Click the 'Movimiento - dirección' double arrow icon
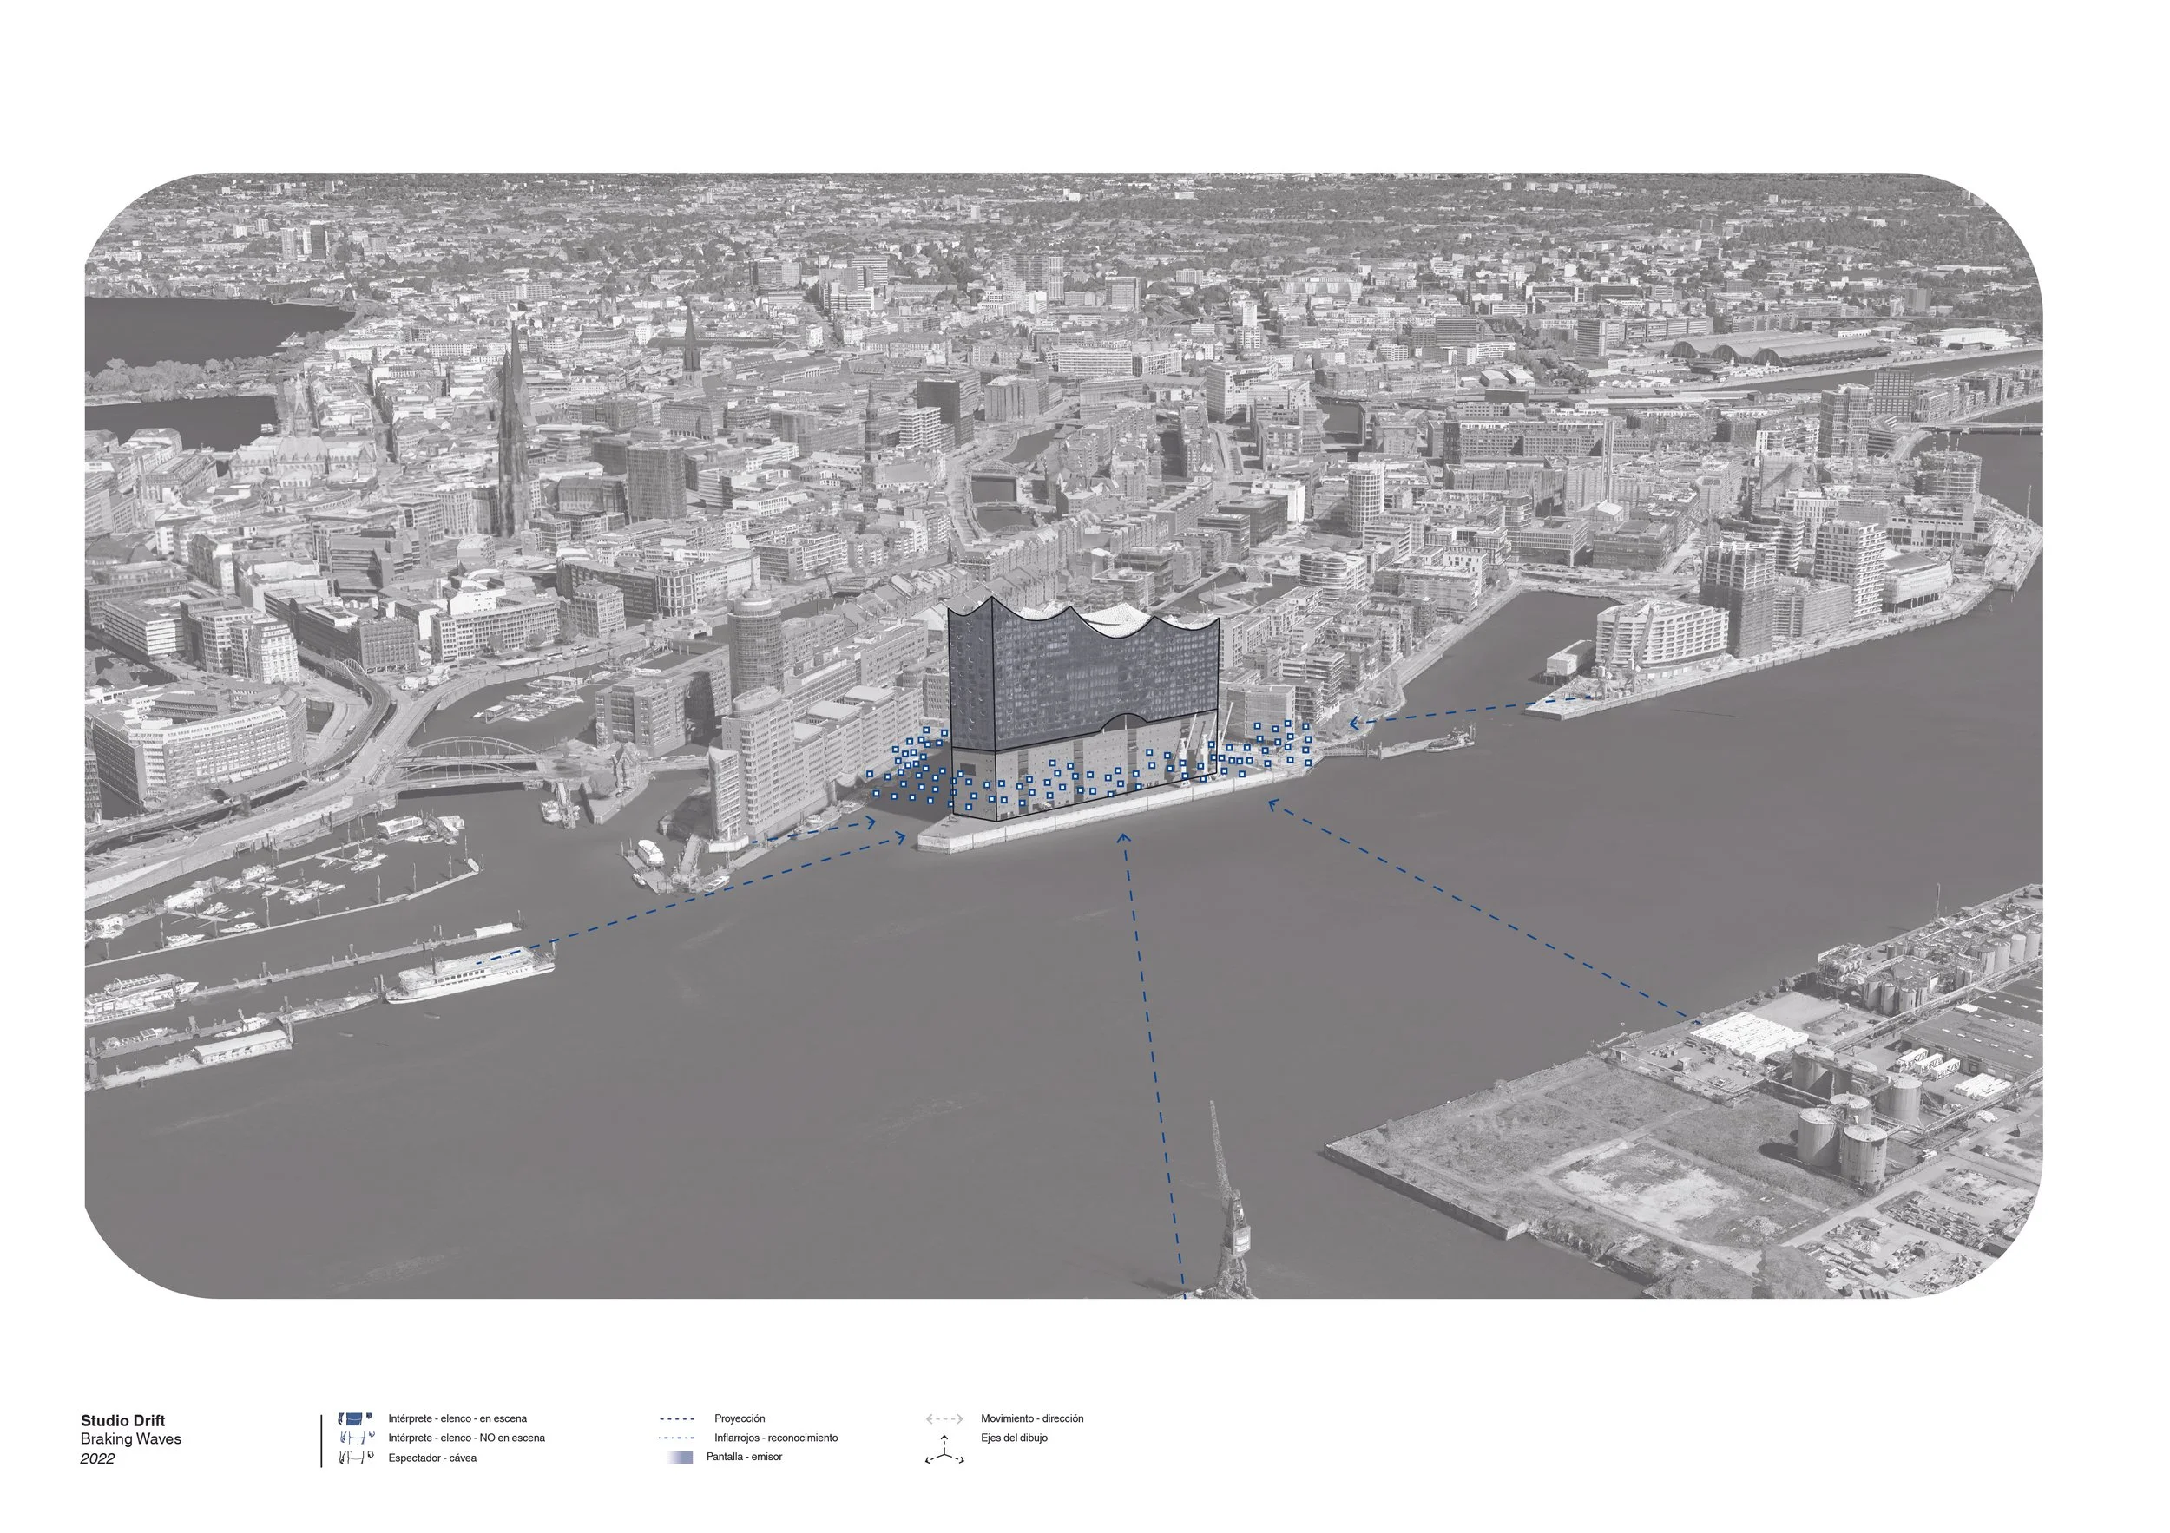The image size is (2170, 1533). (x=944, y=1418)
